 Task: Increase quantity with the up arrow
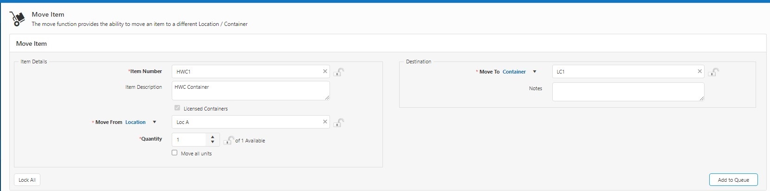tap(213, 137)
